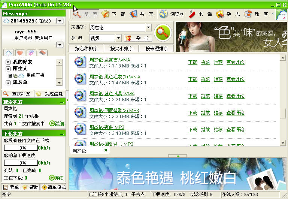The height and width of the screenshot is (199, 288).
Task: Click the cat mascot icon at top right
Action: [x=281, y=15]
